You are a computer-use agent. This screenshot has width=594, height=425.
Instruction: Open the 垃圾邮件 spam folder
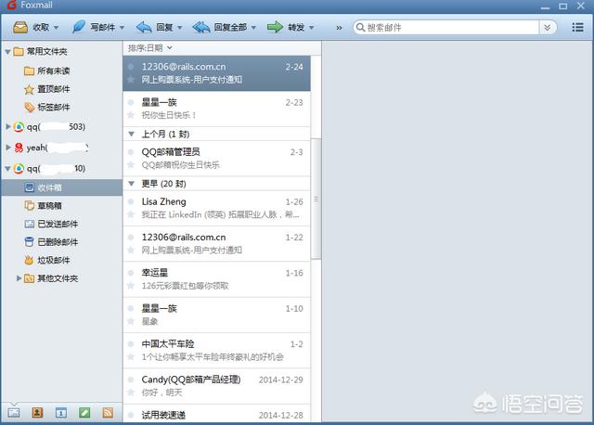(x=47, y=260)
